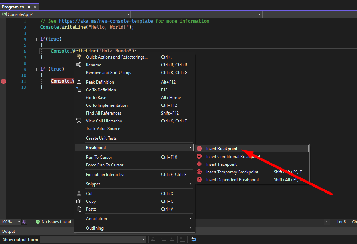The height and width of the screenshot is (244, 357).
Task: Click the Insert Breakpoint red circle icon
Action: pyautogui.click(x=199, y=149)
